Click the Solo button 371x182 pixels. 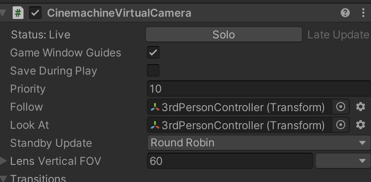coord(224,35)
